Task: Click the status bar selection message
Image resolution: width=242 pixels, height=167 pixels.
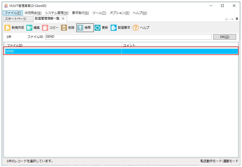Action: click(x=30, y=161)
